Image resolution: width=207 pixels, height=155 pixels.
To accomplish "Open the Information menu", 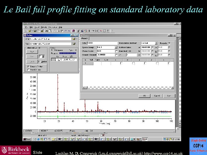I will tap(53, 27).
